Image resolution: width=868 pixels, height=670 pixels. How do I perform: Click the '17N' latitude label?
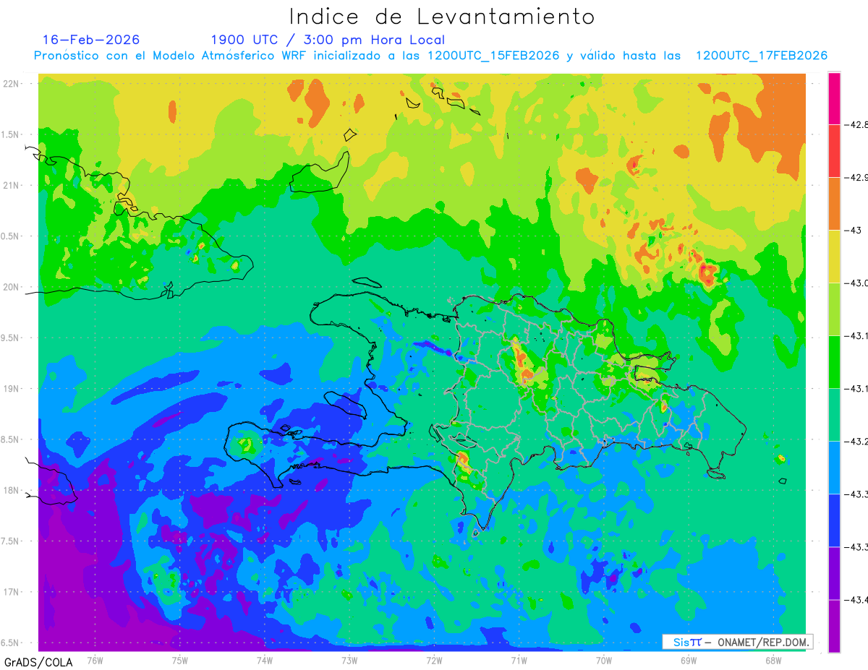pos(12,592)
